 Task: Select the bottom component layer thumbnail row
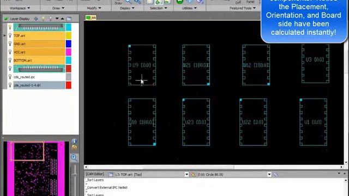39,69
